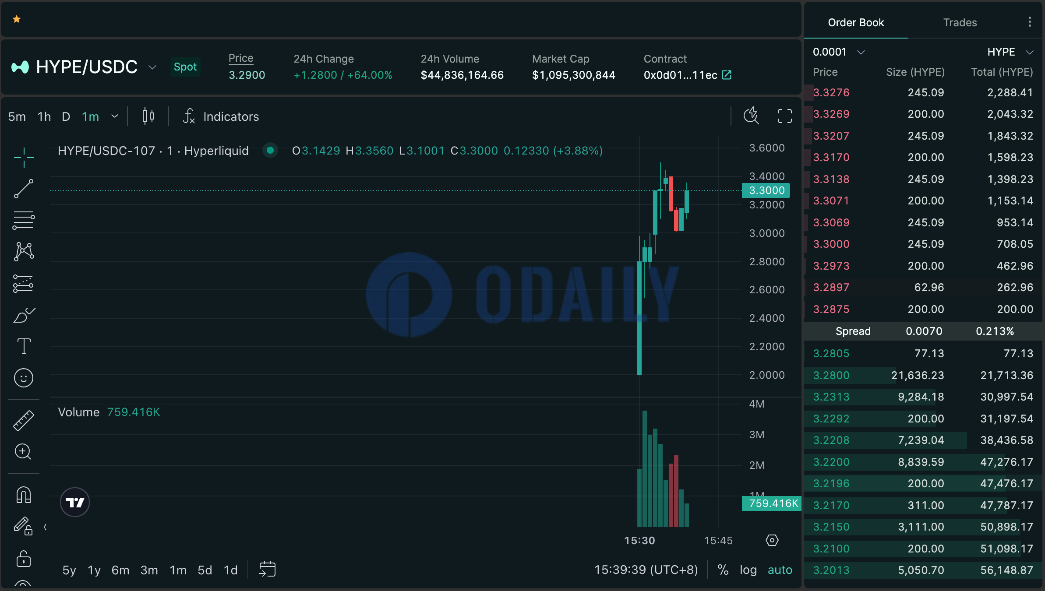1045x591 pixels.
Task: Set chart range to 3m
Action: tap(149, 570)
